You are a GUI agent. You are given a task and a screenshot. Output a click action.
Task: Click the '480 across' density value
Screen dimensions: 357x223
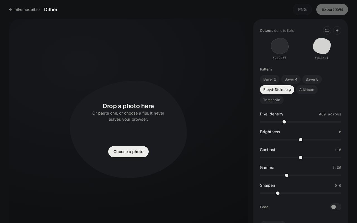click(330, 114)
